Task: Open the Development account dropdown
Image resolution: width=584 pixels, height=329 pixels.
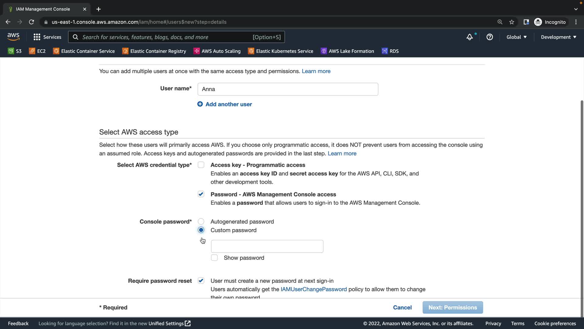Action: click(x=558, y=37)
